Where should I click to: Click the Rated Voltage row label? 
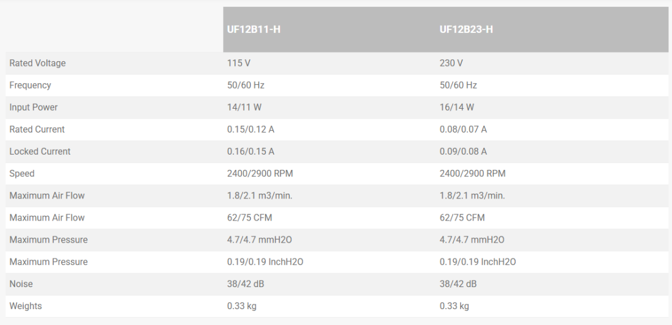37,64
